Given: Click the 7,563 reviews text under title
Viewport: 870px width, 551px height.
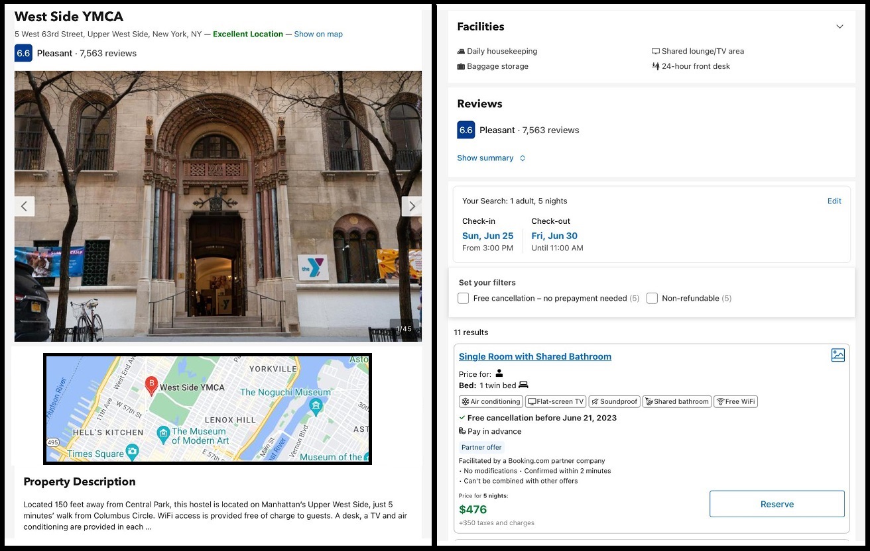Looking at the screenshot, I should pos(108,53).
